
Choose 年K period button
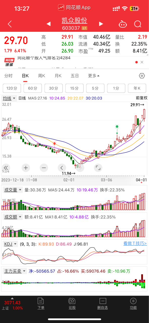click(137, 88)
